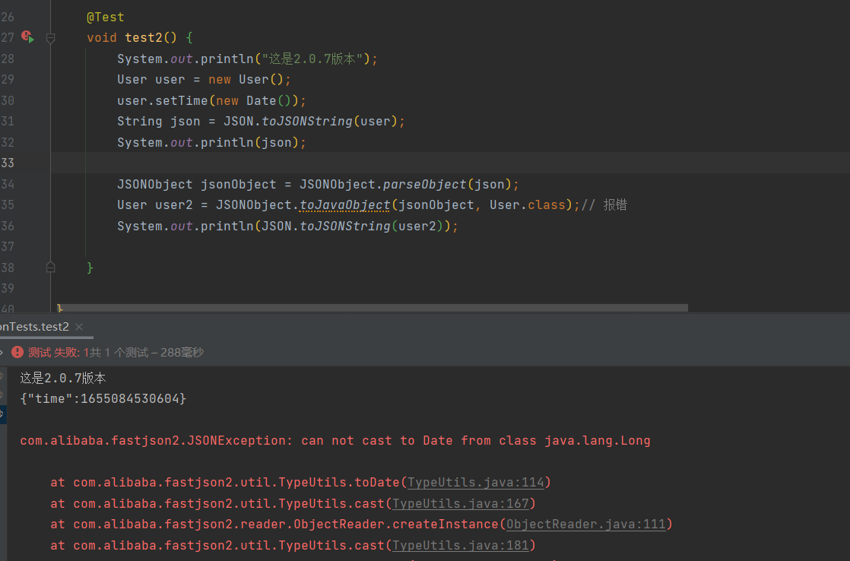Collapse the test2 method with the fold arrow
This screenshot has height=561, width=850.
click(x=50, y=37)
